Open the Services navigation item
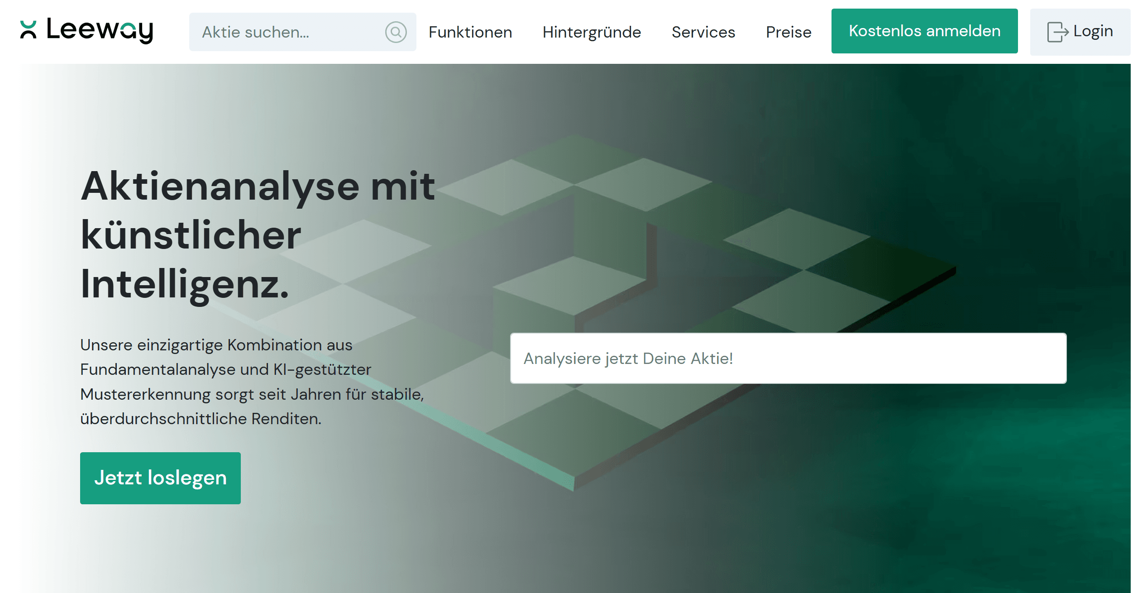This screenshot has width=1147, height=593. pos(703,32)
